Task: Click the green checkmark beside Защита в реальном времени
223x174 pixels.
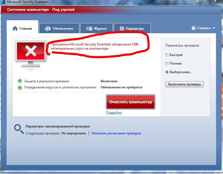Action: click(x=20, y=81)
